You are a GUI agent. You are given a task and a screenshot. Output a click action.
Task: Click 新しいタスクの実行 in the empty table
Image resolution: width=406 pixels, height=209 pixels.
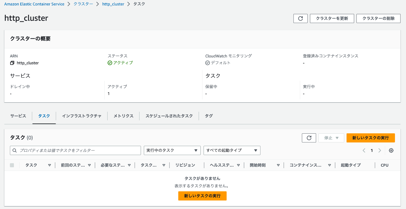pos(202,196)
